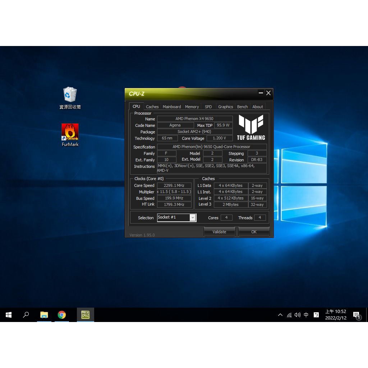Open the volume control tray icon
The image size is (368, 368).
[x=297, y=315]
